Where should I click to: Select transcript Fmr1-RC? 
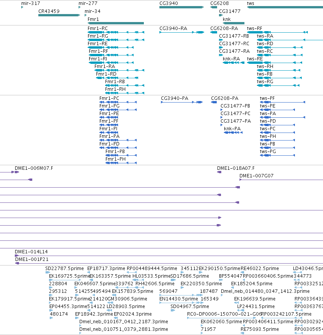[x=116, y=32]
